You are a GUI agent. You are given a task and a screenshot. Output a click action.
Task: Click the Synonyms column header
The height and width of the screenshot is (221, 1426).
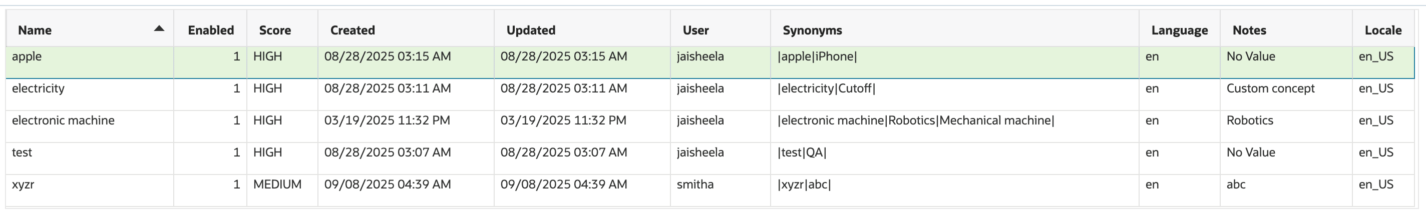812,30
